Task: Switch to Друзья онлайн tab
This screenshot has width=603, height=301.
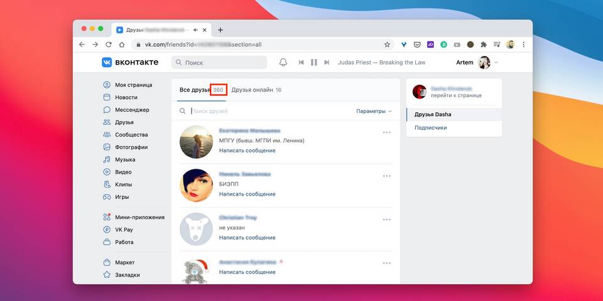Action: click(x=252, y=90)
